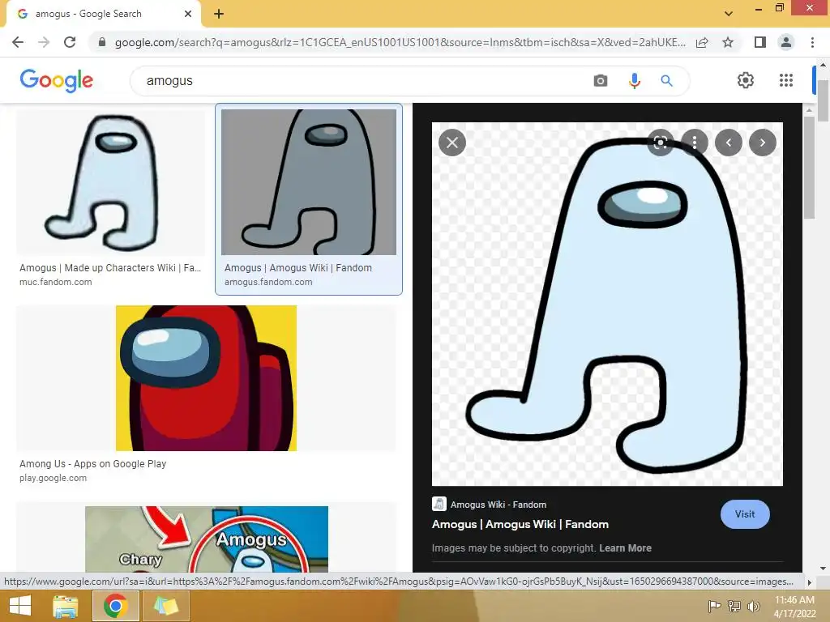The image size is (830, 622).
Task: View site security padlock info
Action: point(101,42)
